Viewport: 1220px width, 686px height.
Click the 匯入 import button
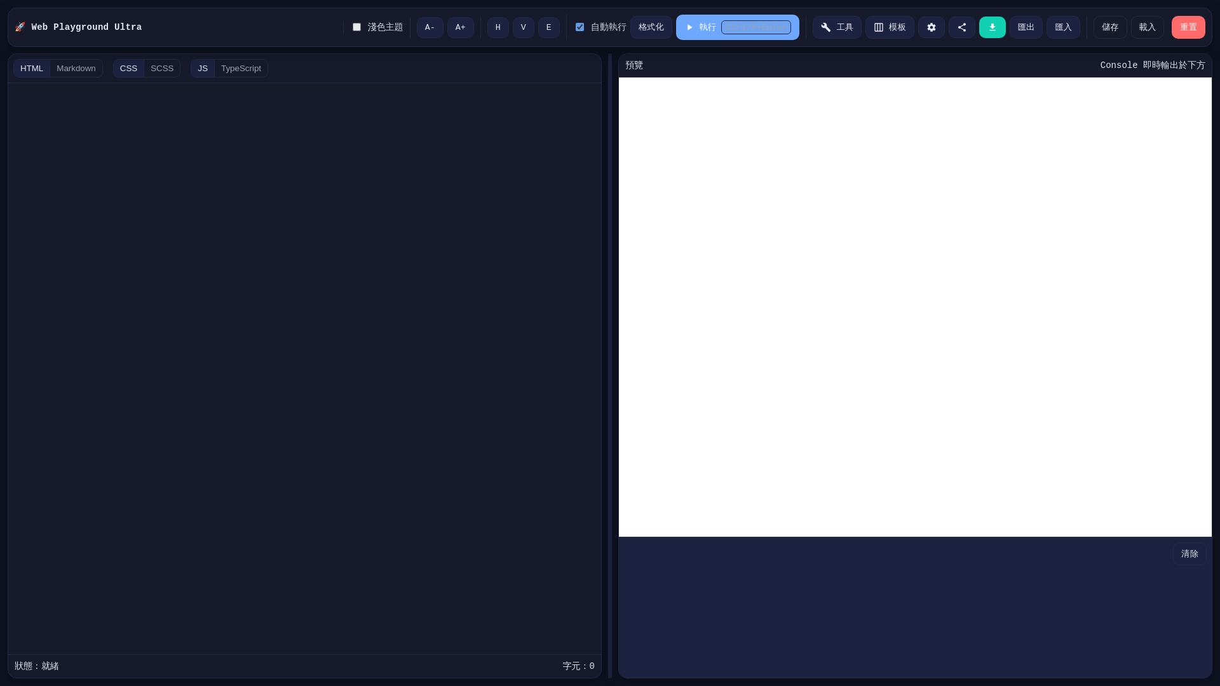point(1064,27)
